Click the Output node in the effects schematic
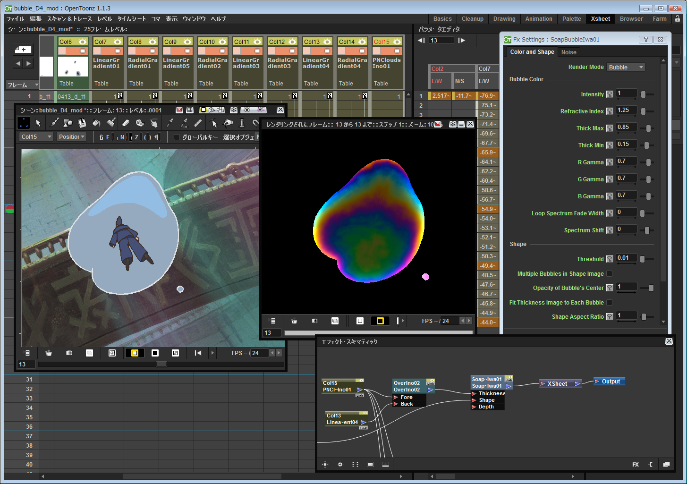 609,381
